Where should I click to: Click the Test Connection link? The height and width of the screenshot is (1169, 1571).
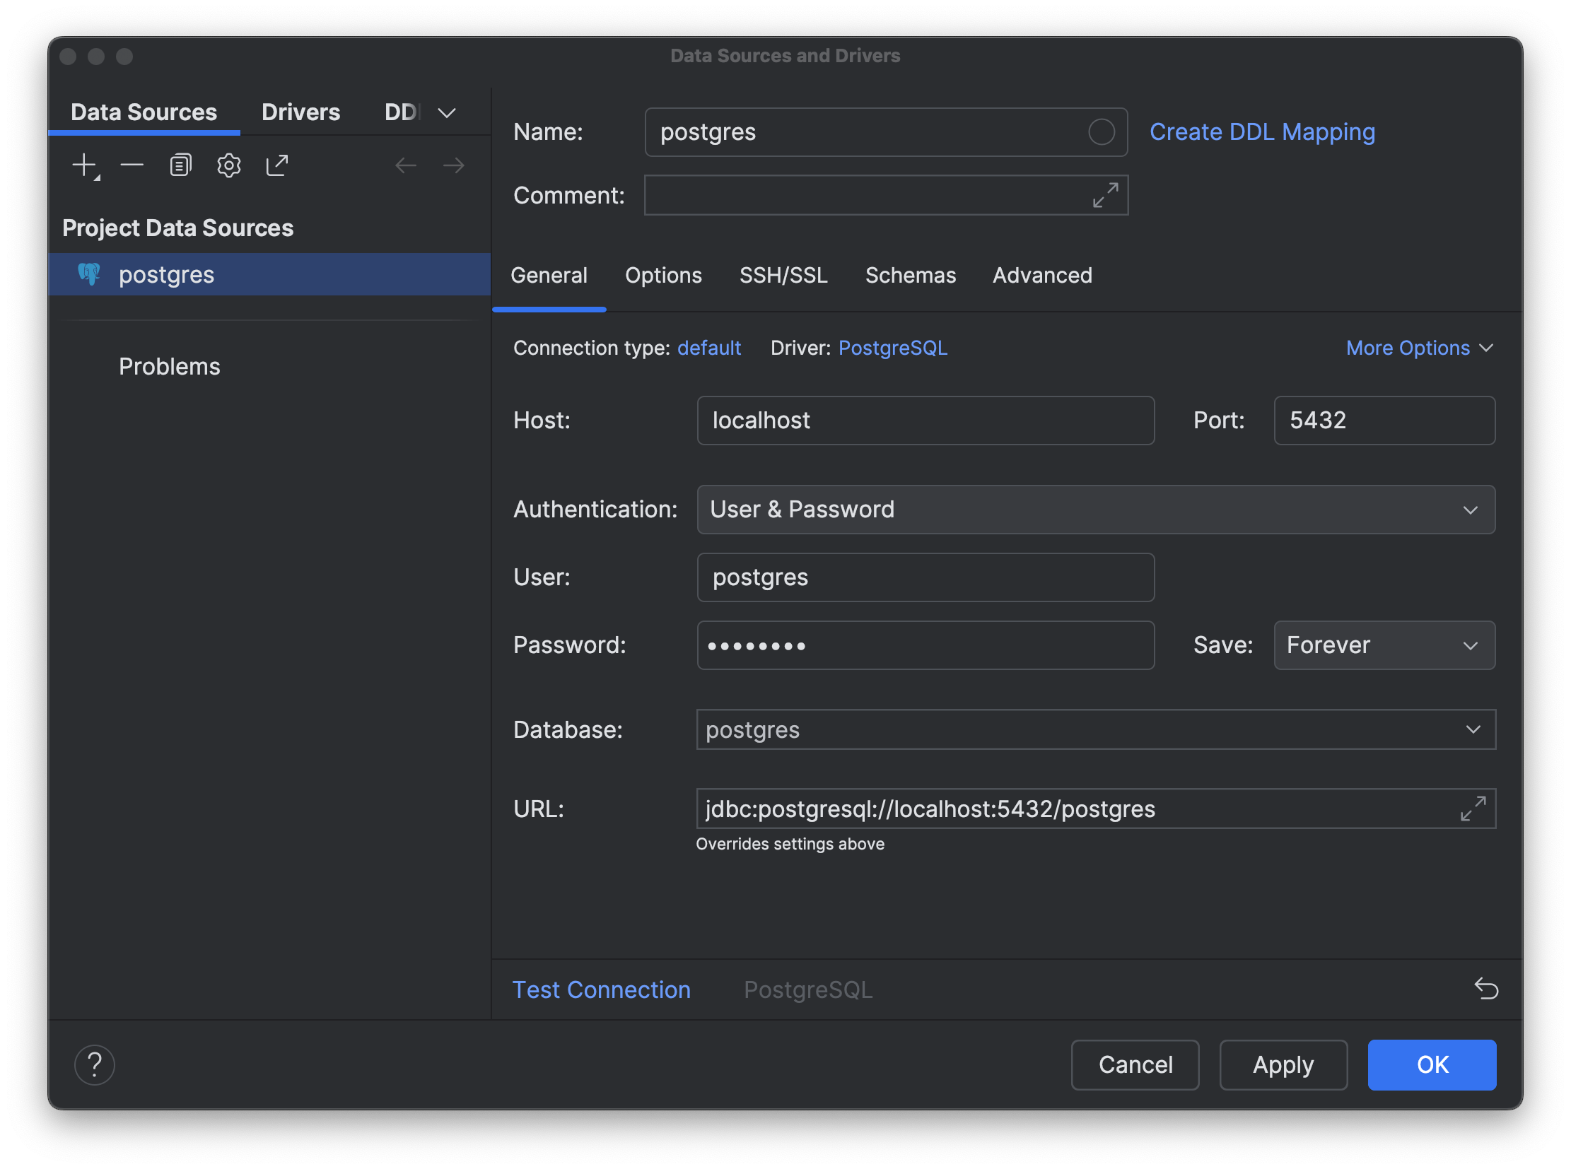(x=601, y=989)
